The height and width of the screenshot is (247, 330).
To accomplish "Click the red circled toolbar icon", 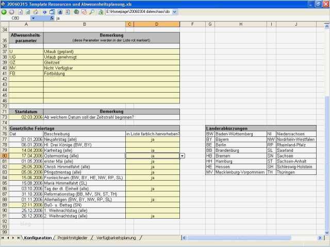I will pyautogui.click(x=84, y=12).
